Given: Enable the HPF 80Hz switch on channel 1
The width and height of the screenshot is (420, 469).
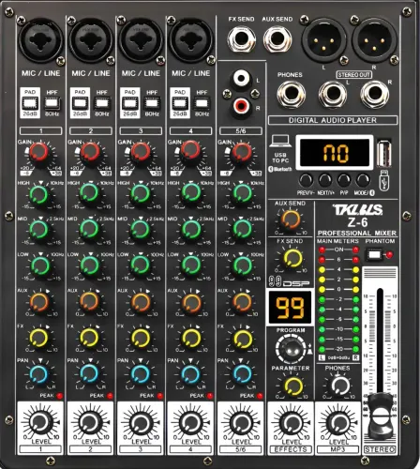Looking at the screenshot, I should 52,103.
